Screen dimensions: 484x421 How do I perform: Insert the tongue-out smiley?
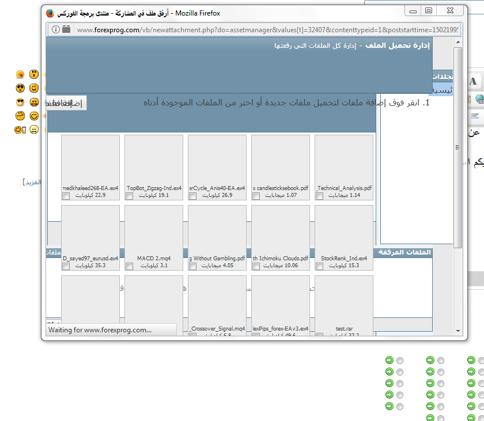click(x=21, y=74)
